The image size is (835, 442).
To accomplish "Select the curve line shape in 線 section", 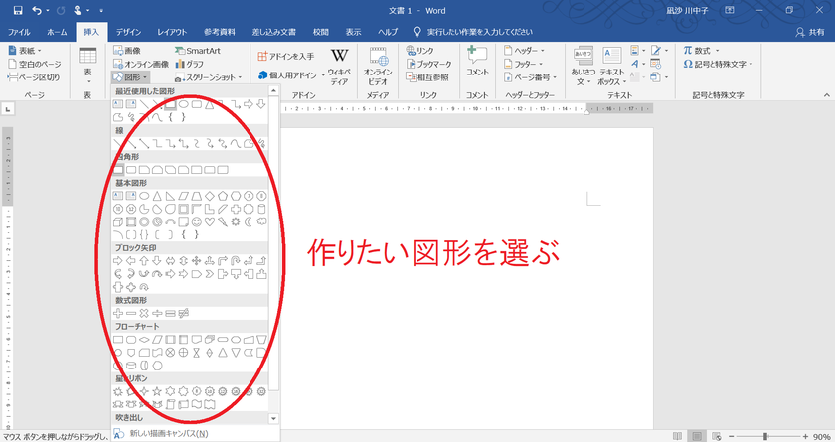I will coord(236,143).
